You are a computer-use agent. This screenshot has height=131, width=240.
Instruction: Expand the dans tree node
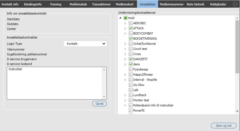pos(125,64)
